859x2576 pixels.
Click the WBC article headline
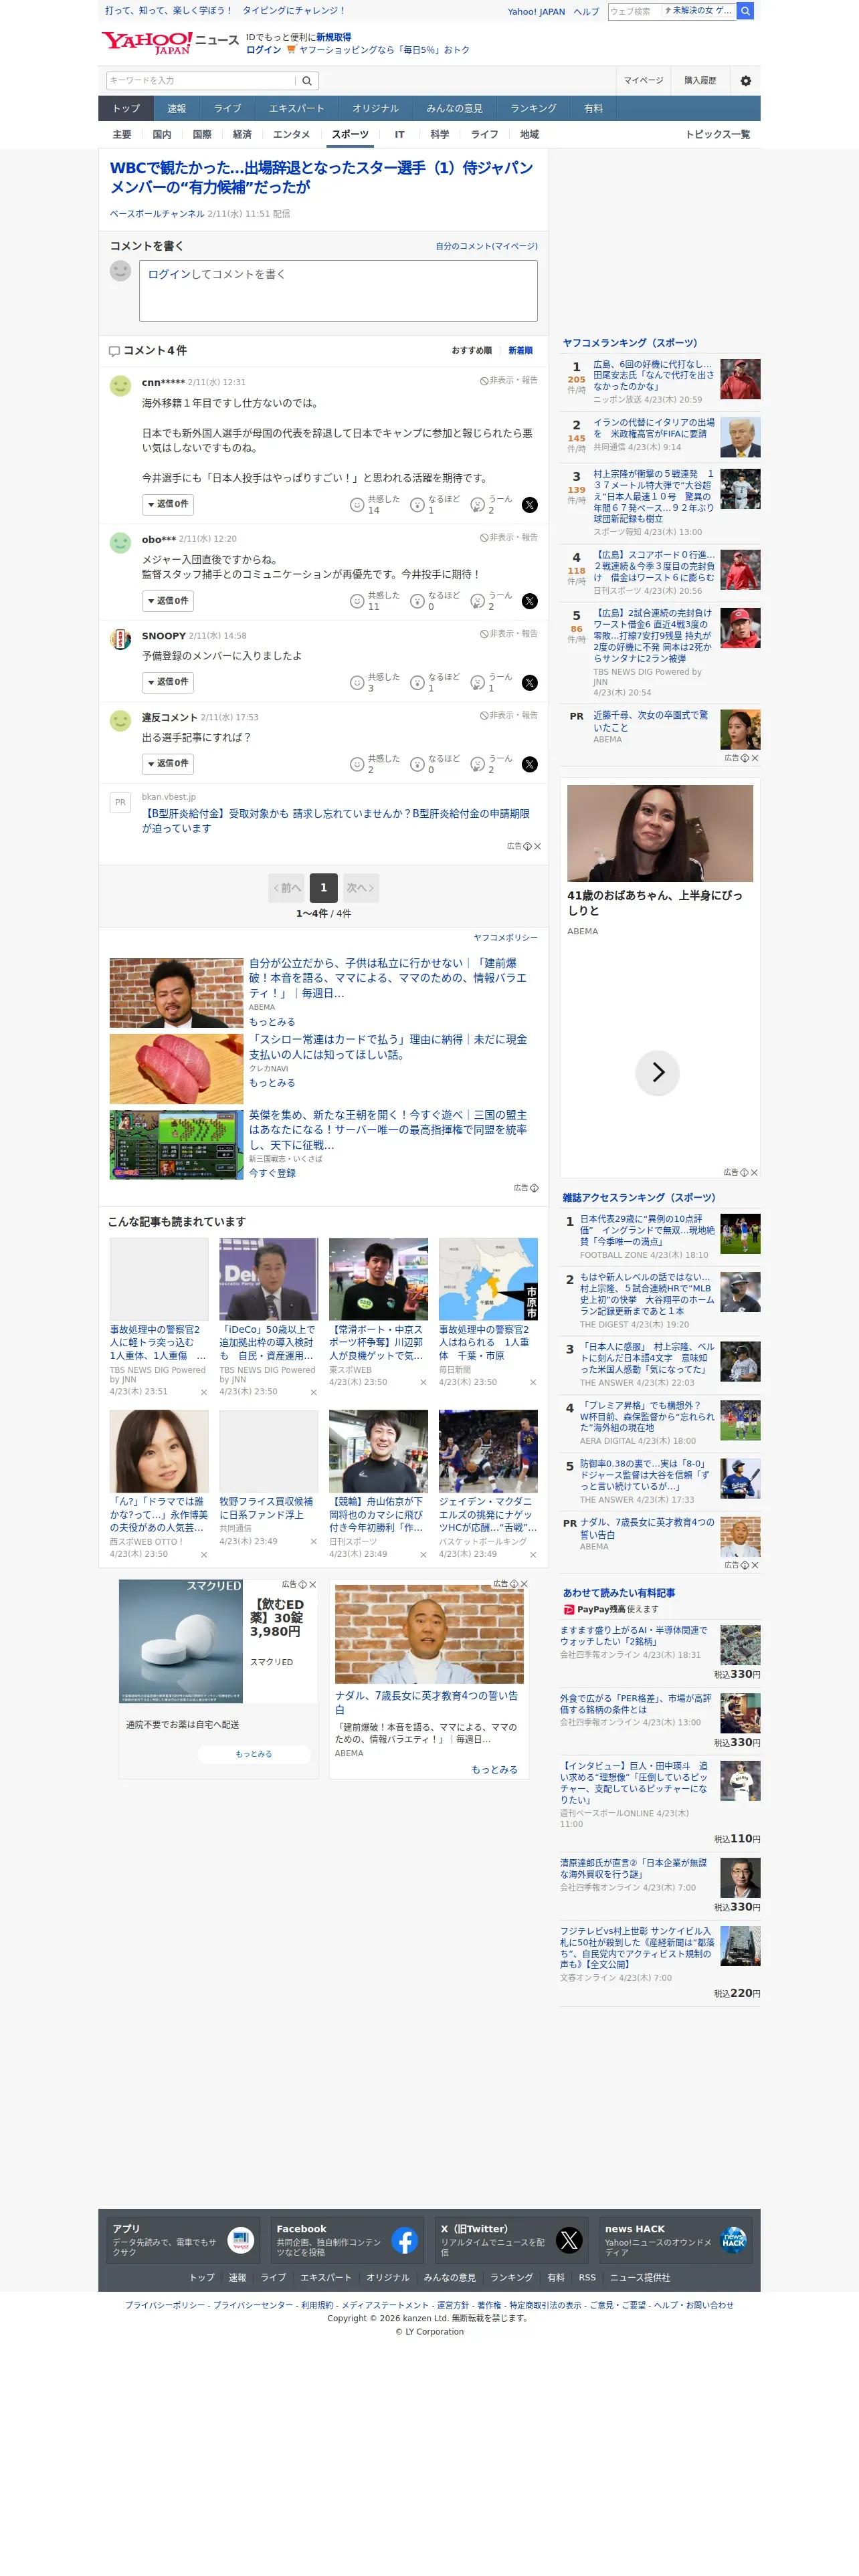(321, 177)
